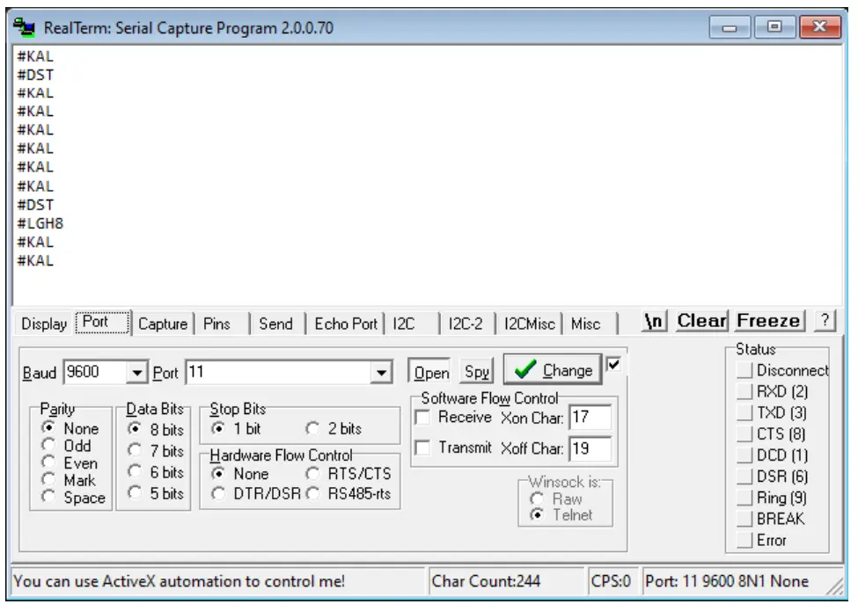Clear the terminal display
Viewport: 858px width, 604px height.
[x=700, y=320]
